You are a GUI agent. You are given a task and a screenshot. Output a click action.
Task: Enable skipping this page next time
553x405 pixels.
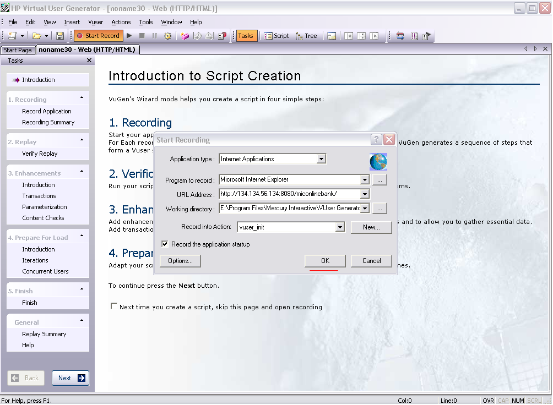coord(113,307)
